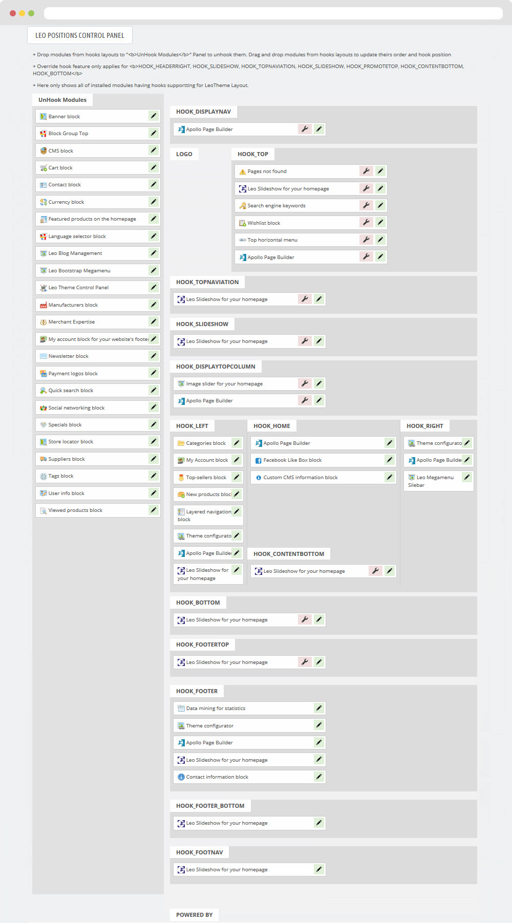Click pencil icon for Facebook Like Box block
Image resolution: width=512 pixels, height=923 pixels.
[390, 460]
